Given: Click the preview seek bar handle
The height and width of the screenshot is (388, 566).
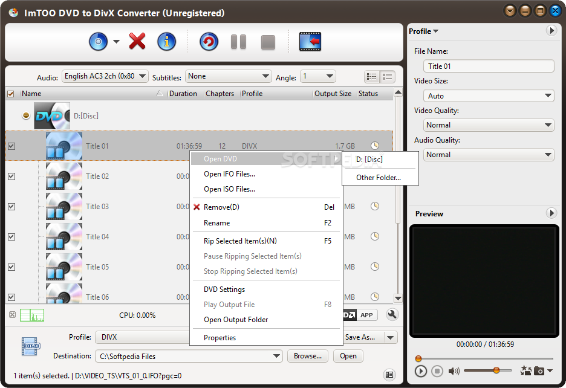Looking at the screenshot, I should tap(418, 358).
